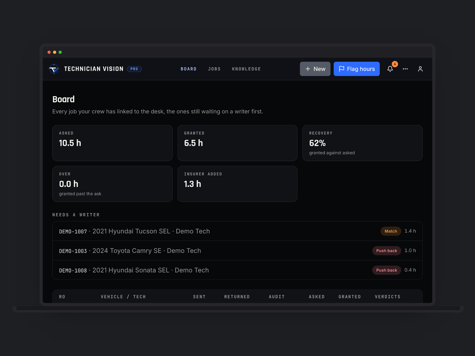Click Push back badge on DEMO-1003

387,251
